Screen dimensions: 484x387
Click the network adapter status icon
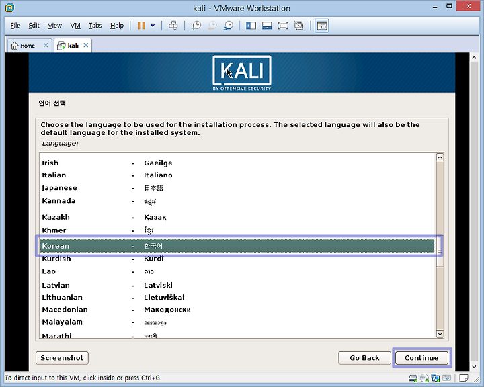pos(436,378)
